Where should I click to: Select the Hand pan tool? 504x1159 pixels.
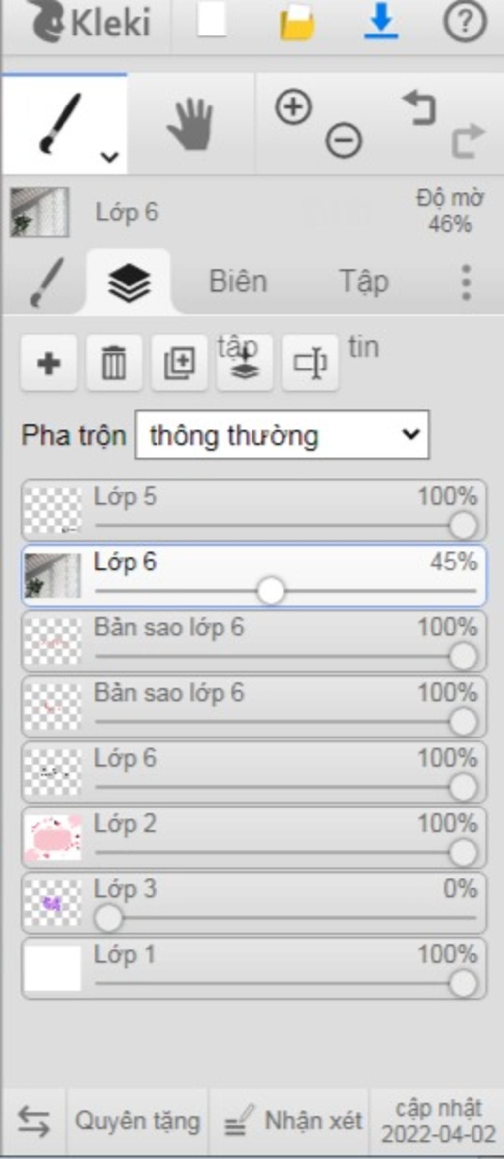[x=190, y=124]
